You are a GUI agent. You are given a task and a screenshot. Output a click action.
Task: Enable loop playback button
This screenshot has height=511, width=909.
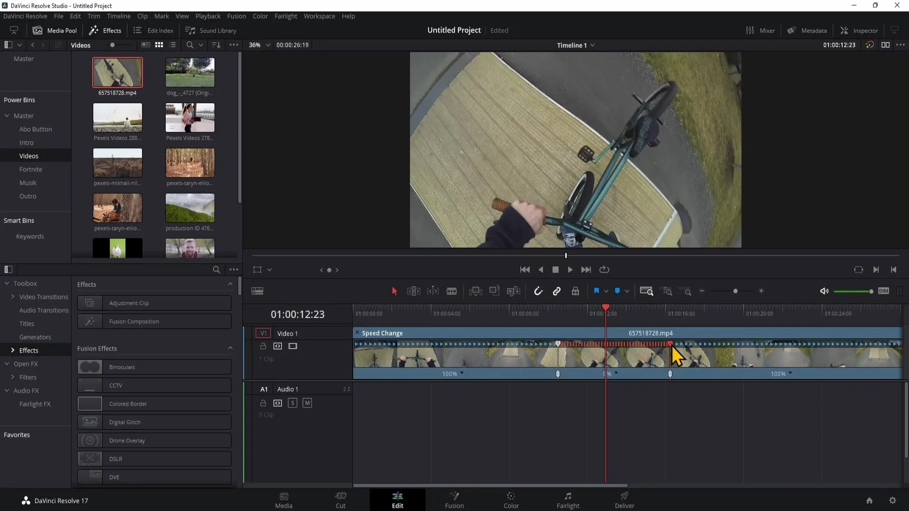(604, 270)
